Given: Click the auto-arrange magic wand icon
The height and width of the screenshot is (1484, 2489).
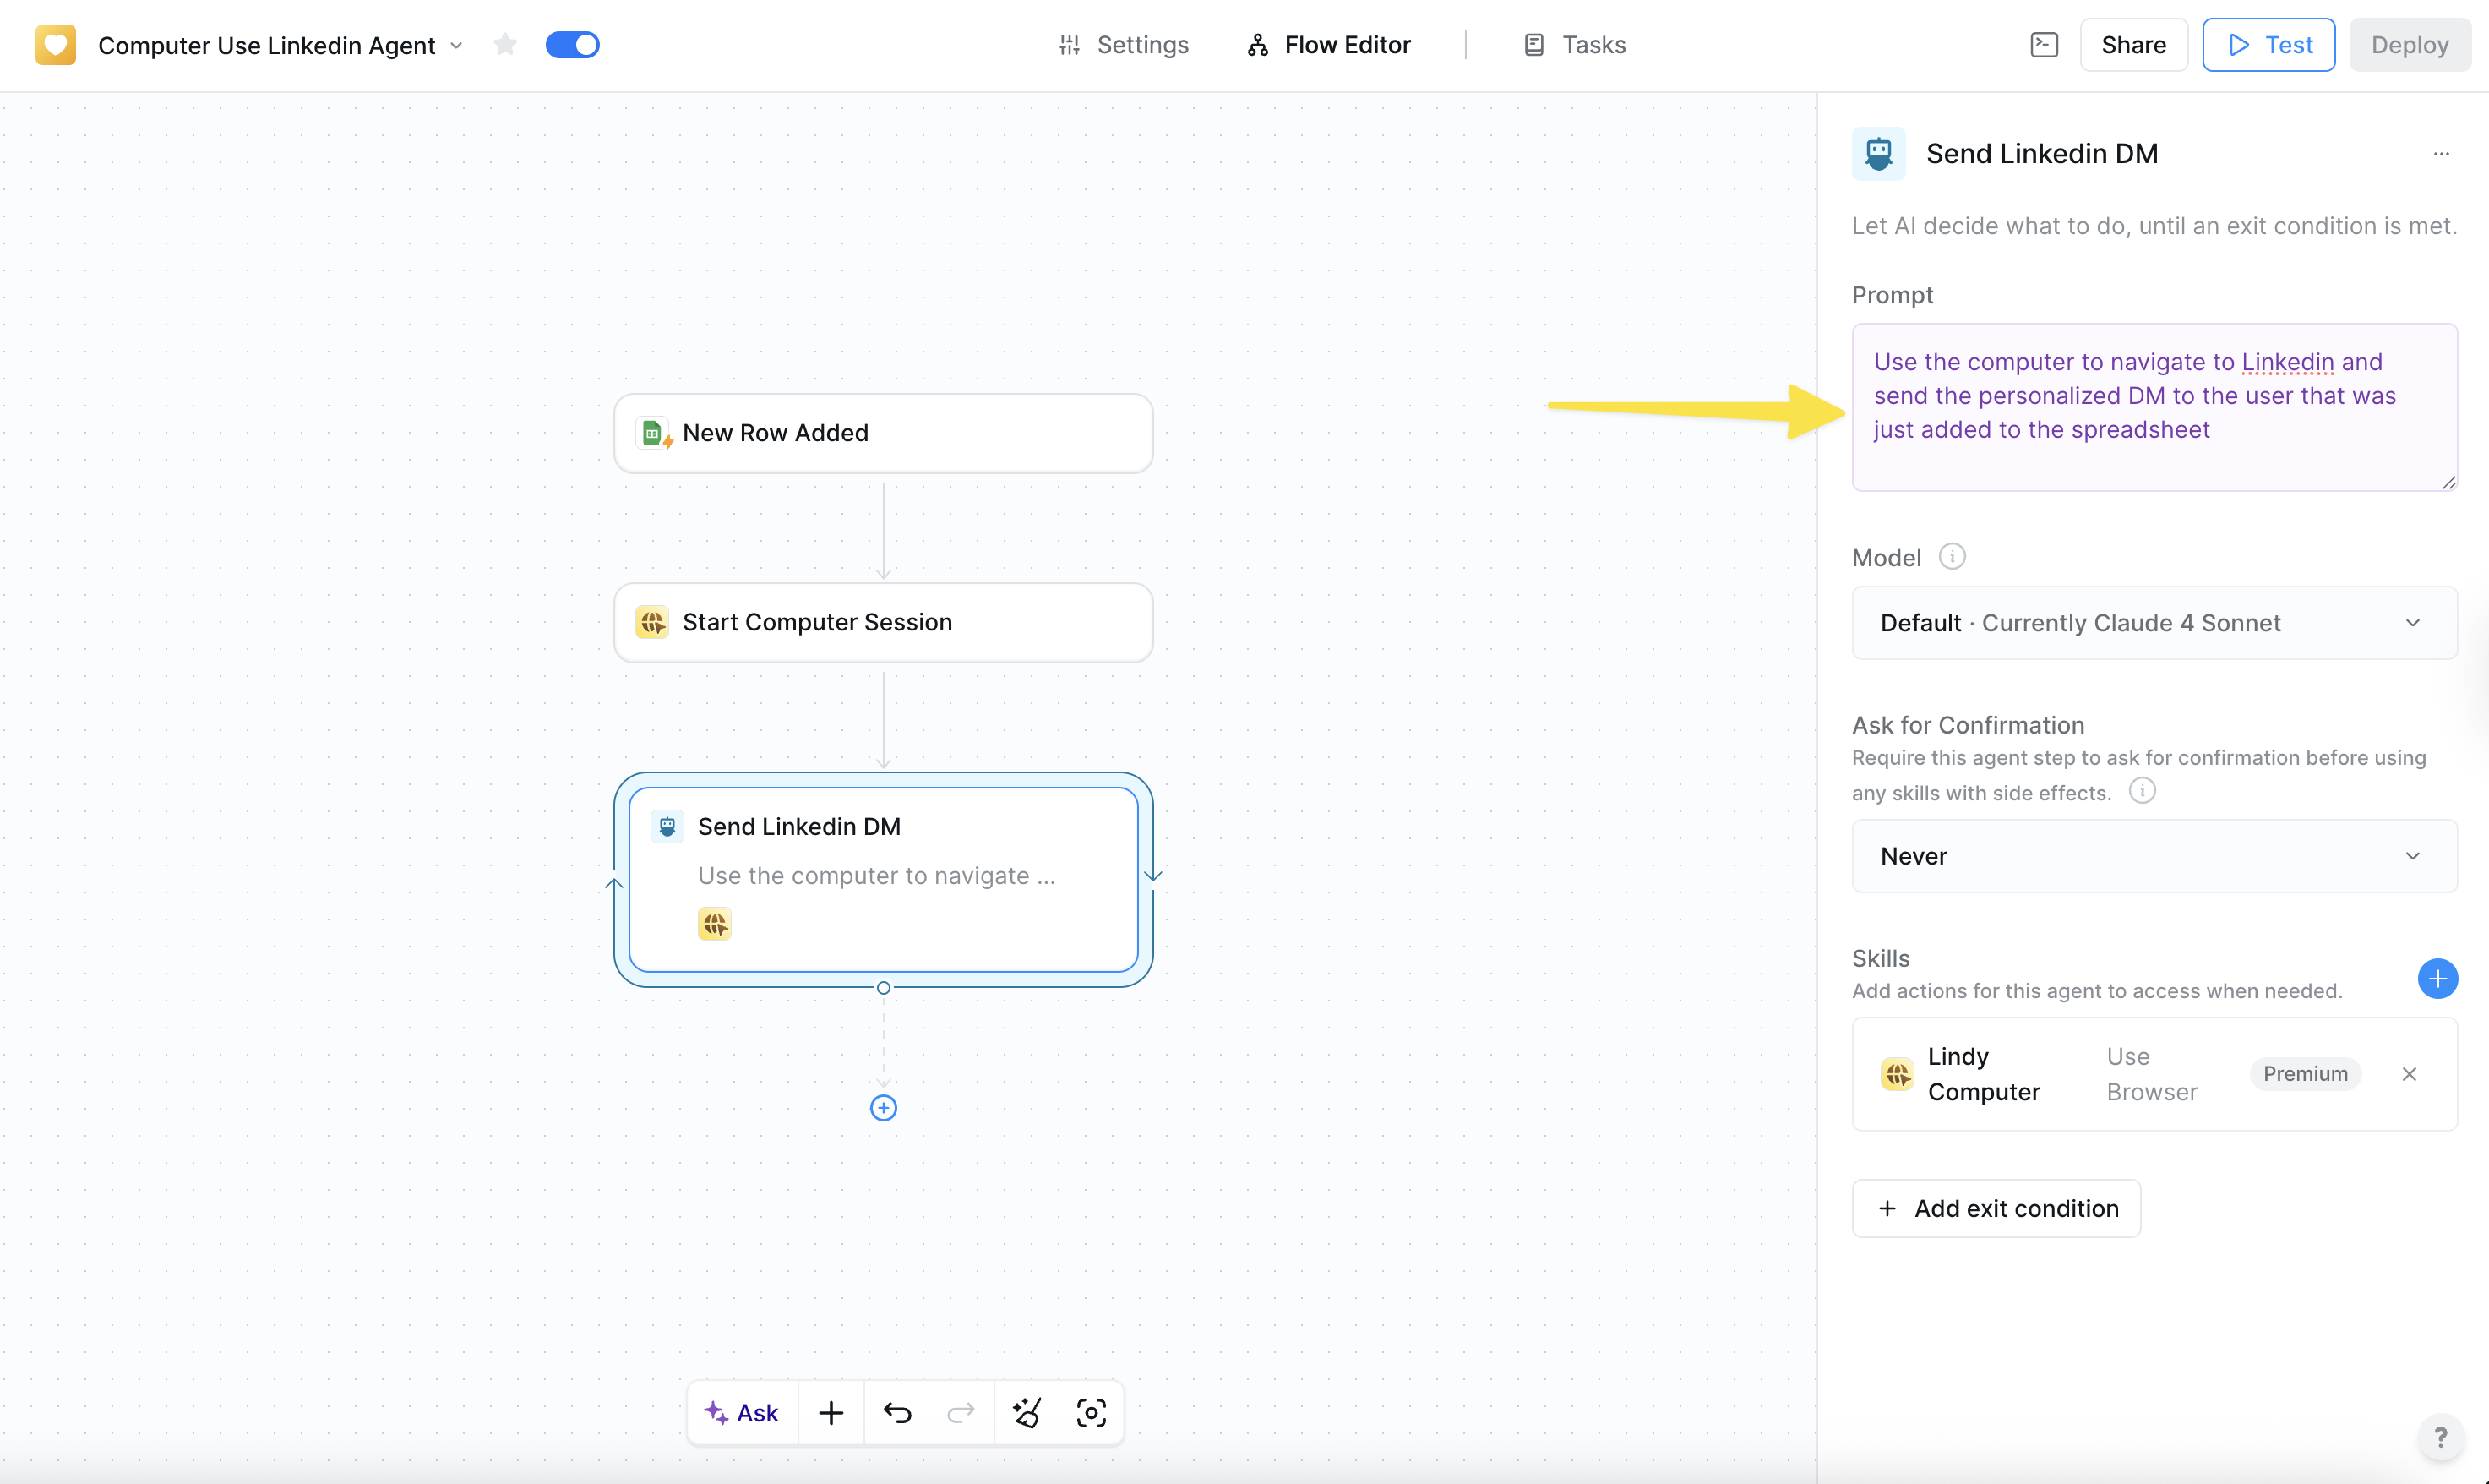Looking at the screenshot, I should pos(1027,1413).
